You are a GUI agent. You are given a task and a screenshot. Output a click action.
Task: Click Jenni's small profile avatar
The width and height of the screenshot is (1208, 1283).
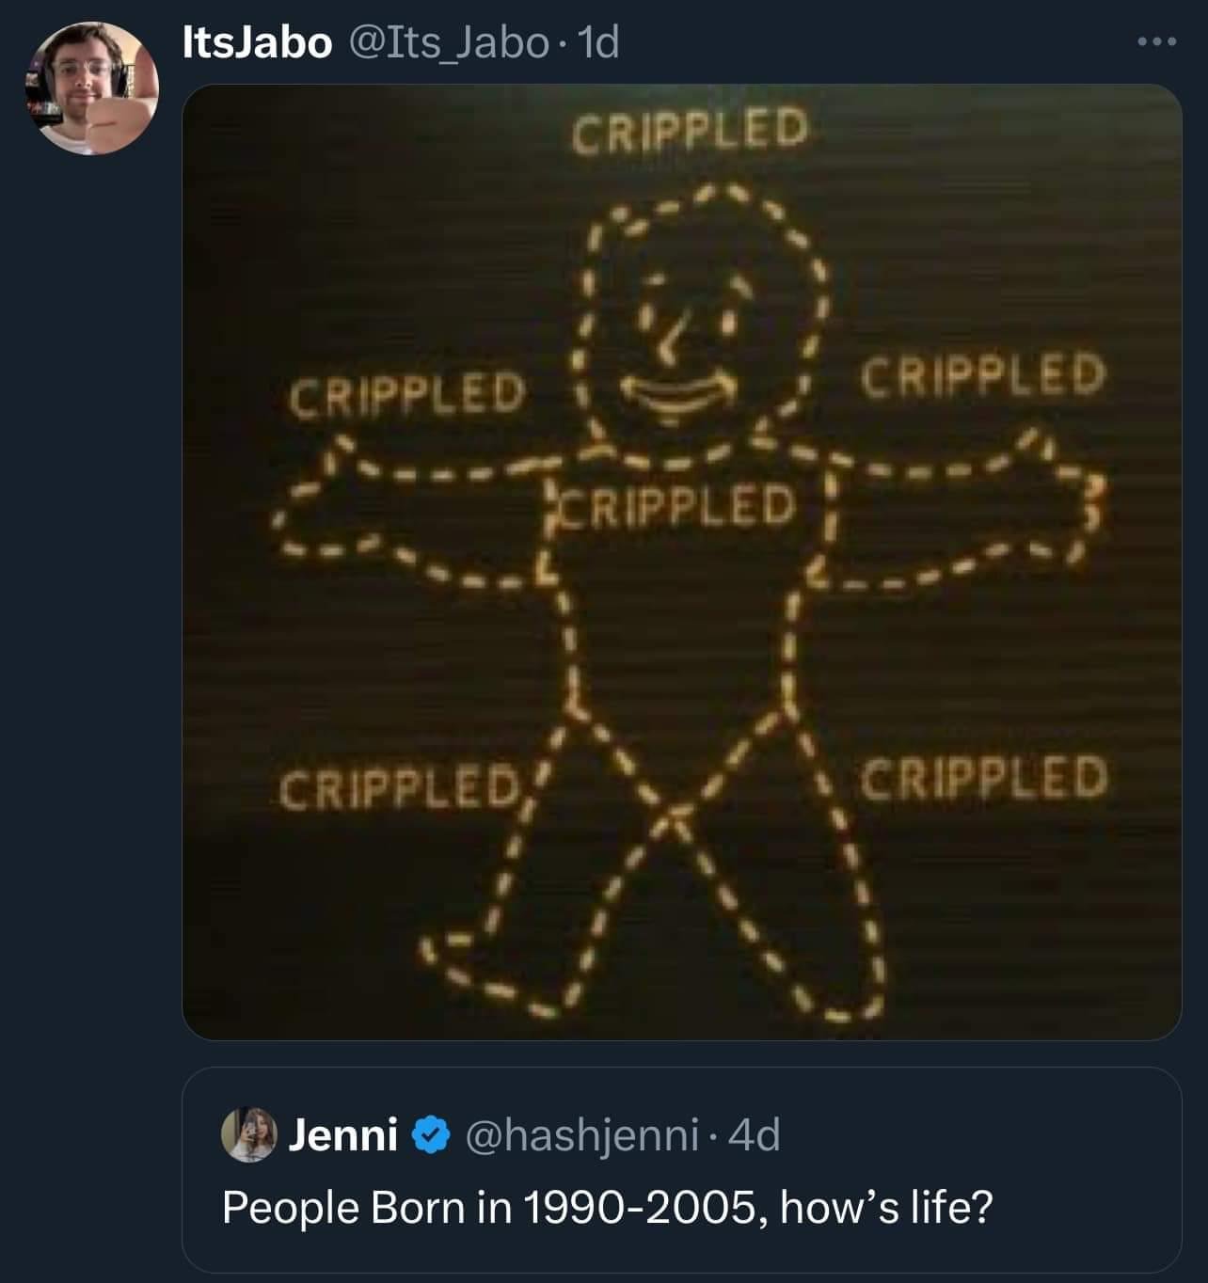(x=247, y=1135)
